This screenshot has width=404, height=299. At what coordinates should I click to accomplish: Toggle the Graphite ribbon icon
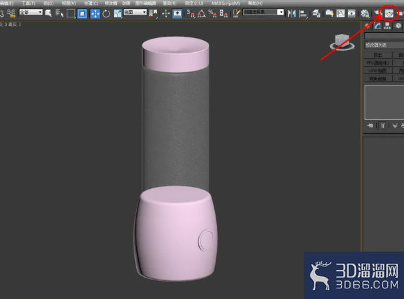pos(329,13)
